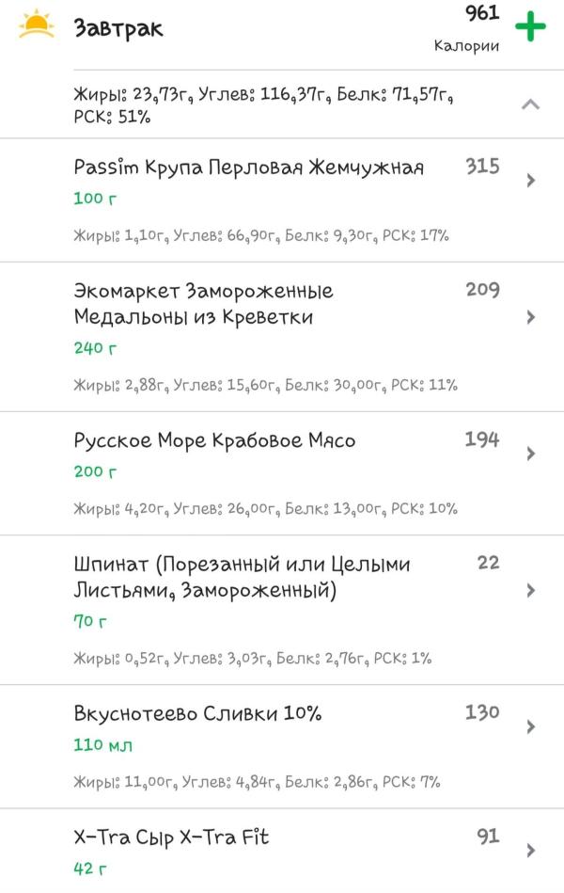Image resolution: width=564 pixels, height=893 pixels.
Task: Edit the 100 г portion of Passim
Action: click(x=95, y=199)
